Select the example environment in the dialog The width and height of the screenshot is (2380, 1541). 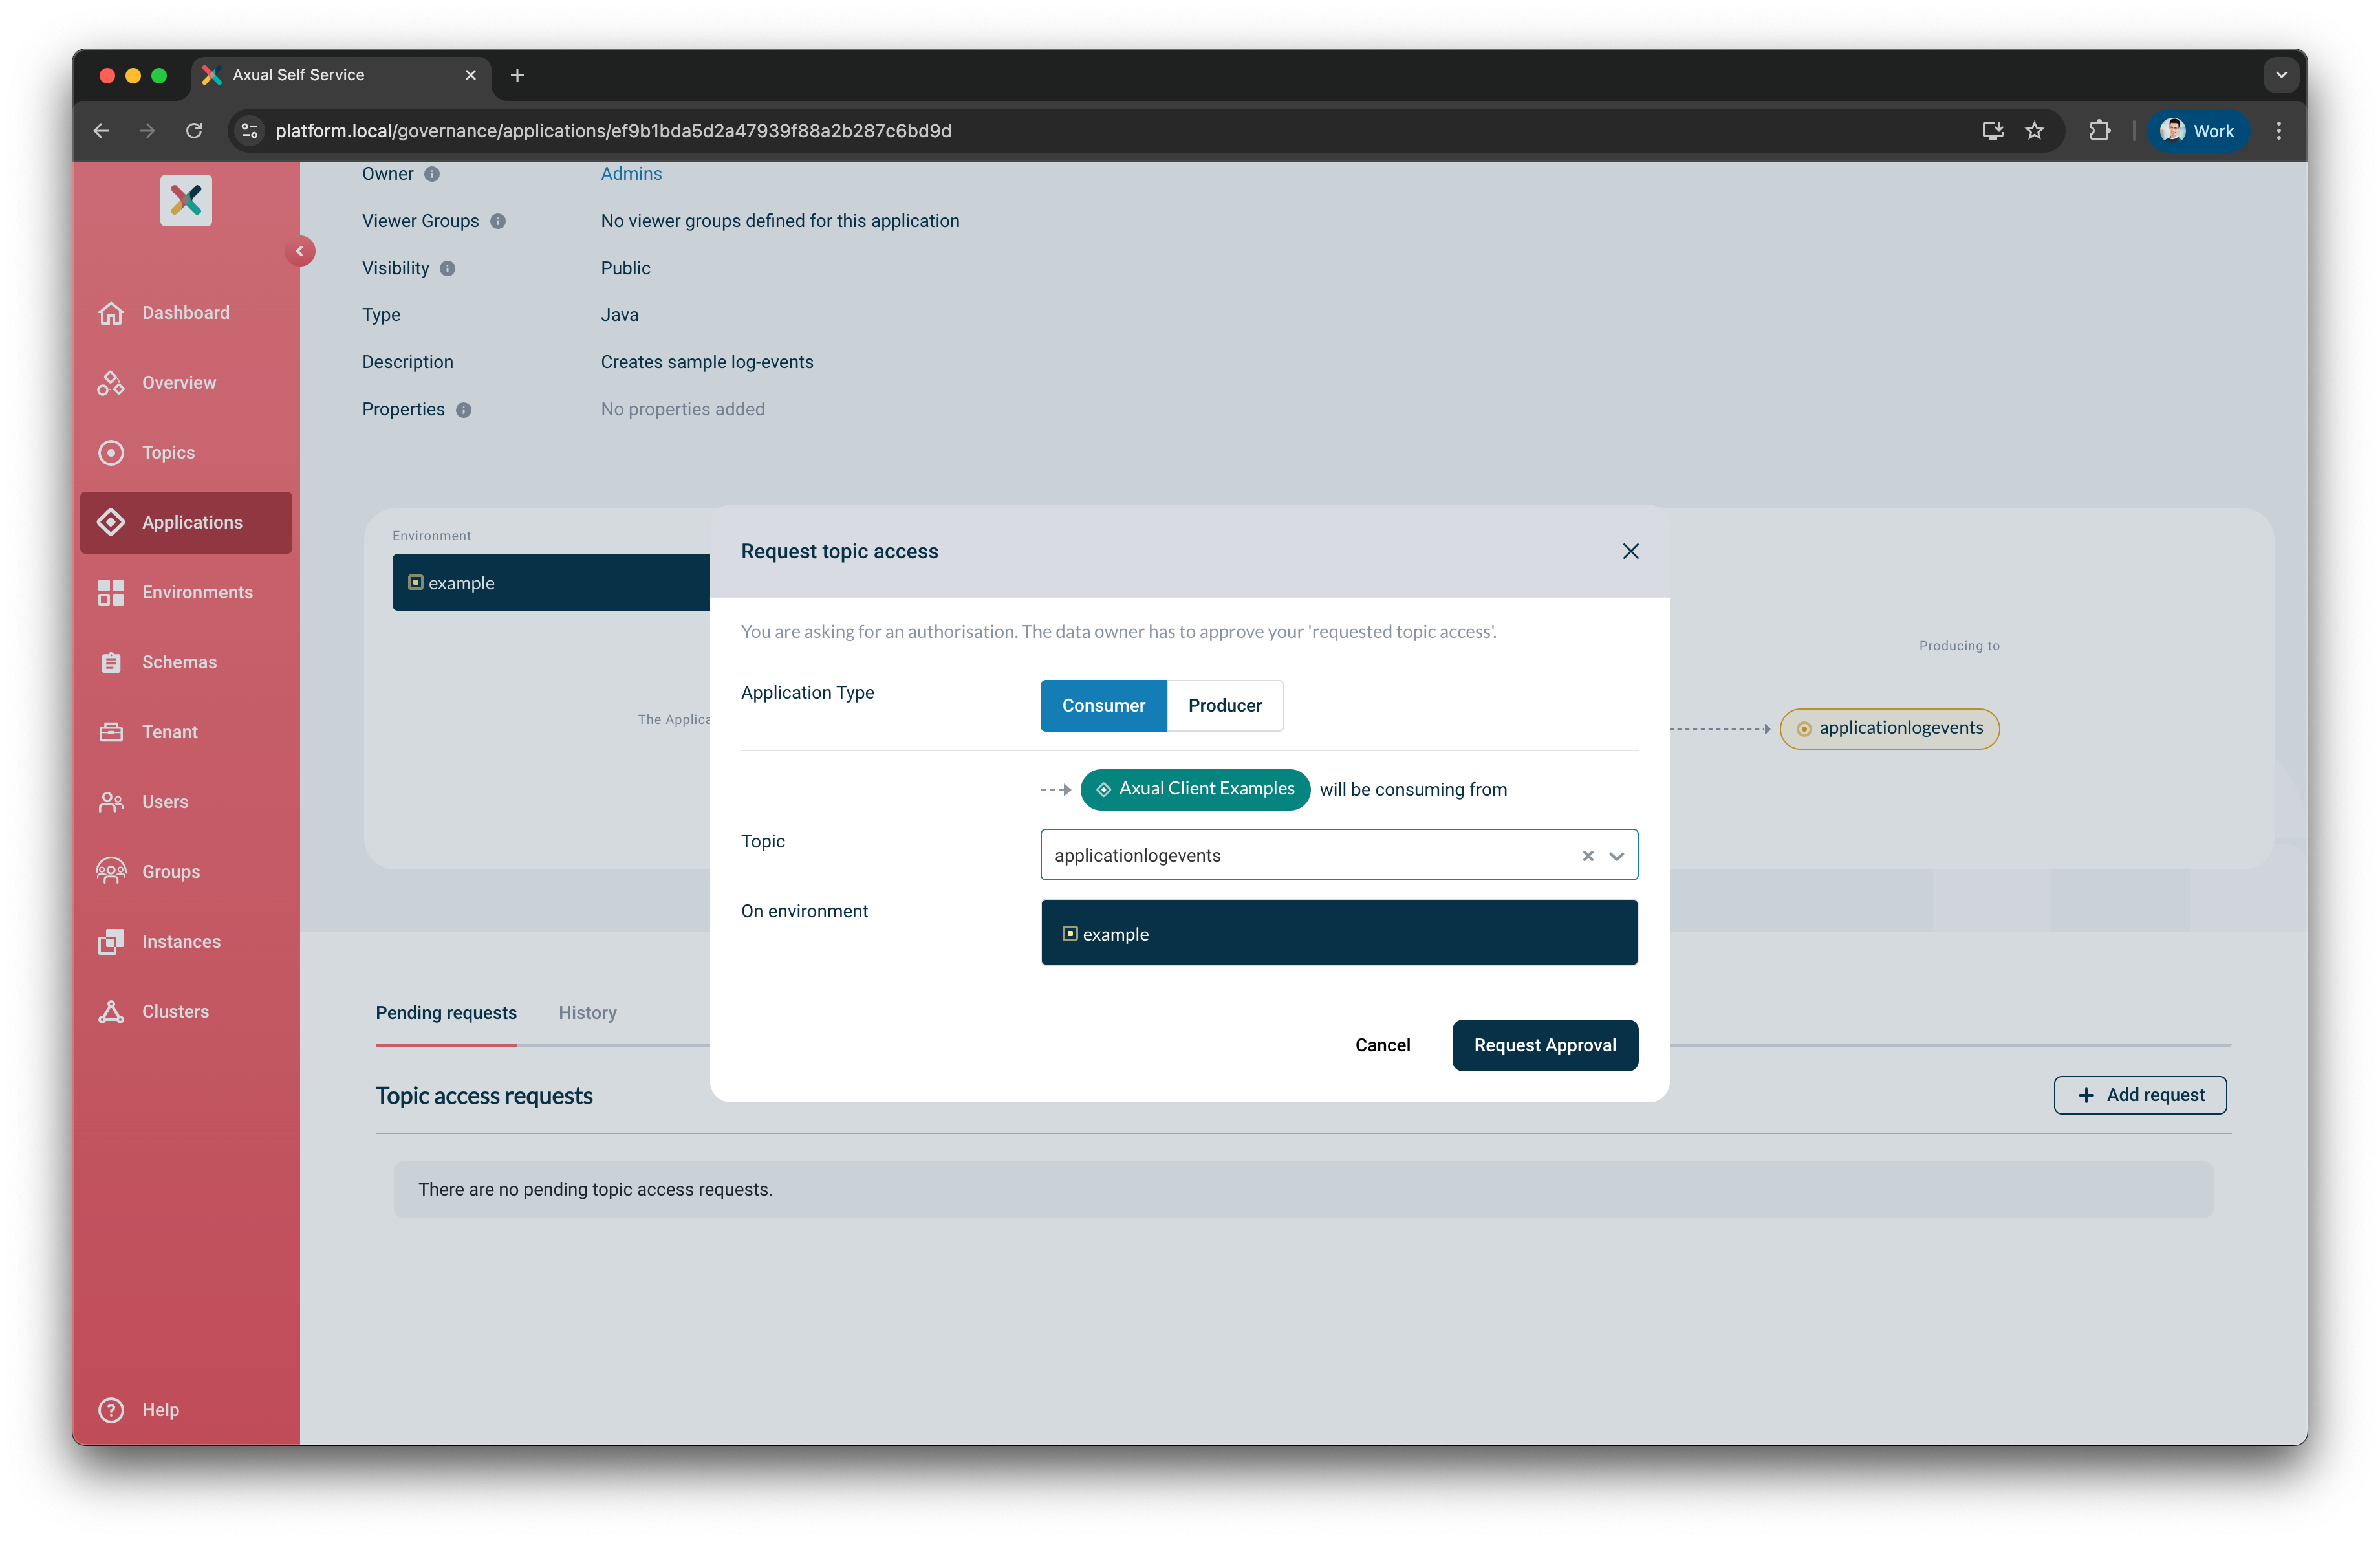click(x=1339, y=932)
